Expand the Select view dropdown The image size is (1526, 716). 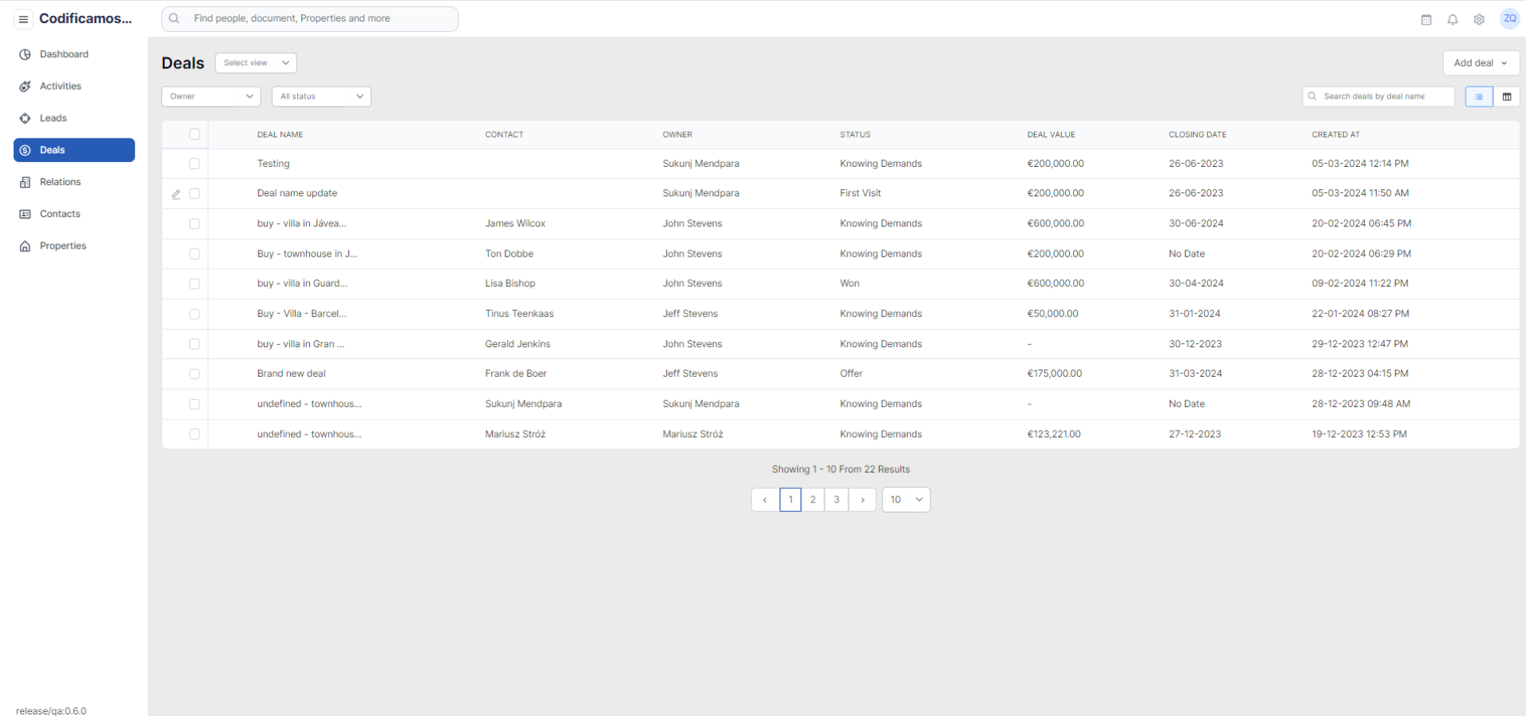[255, 63]
